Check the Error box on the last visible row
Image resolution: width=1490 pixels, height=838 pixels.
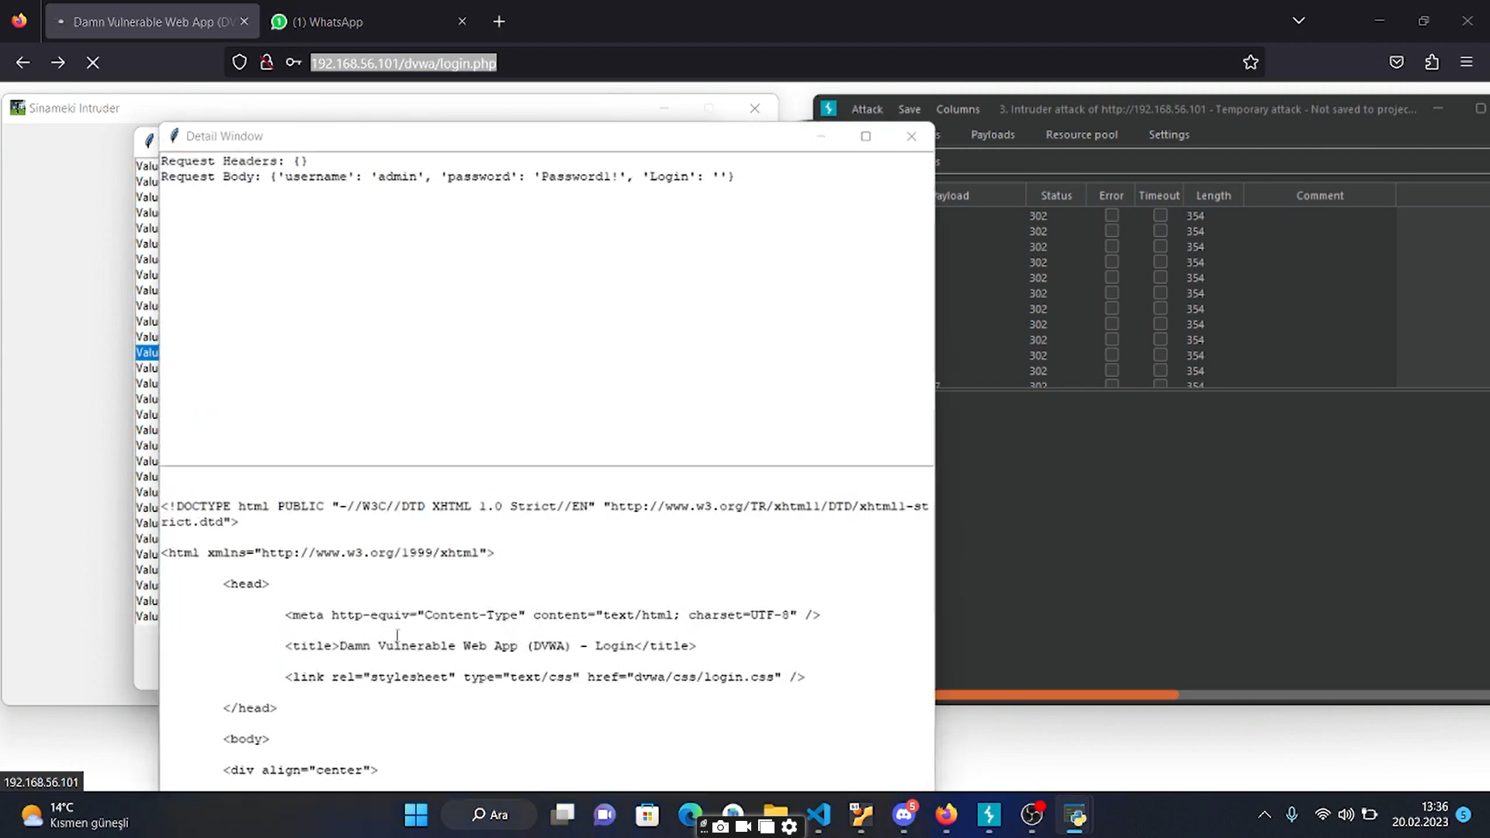click(x=1112, y=370)
